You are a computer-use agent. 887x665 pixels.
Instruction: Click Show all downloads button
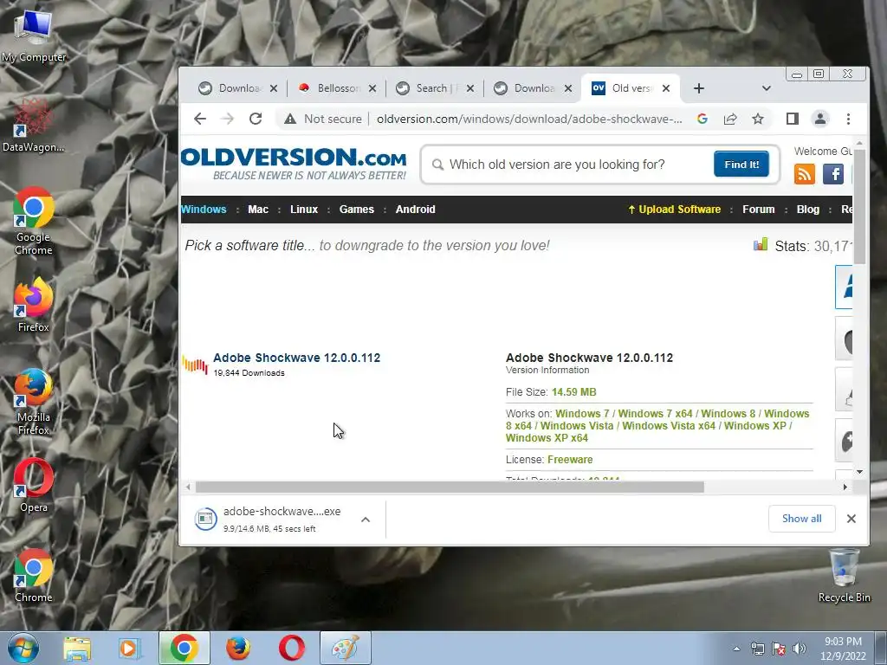801,519
